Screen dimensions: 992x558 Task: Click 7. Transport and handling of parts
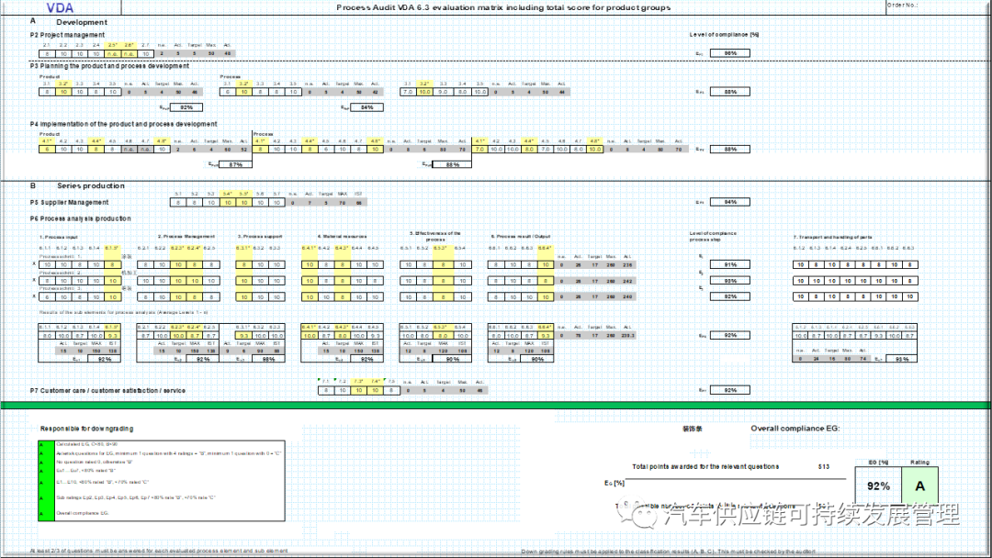coord(832,237)
